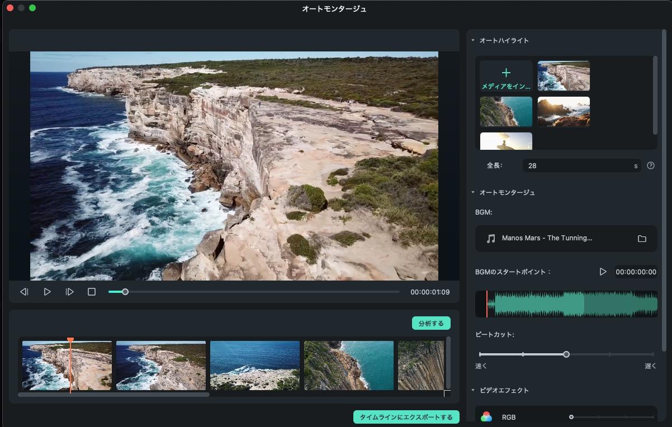Click the next frame step icon
This screenshot has width=672, height=427.
tap(69, 292)
